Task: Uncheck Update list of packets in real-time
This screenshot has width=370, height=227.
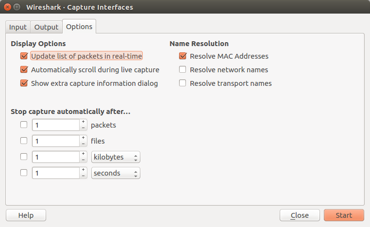Action: coord(24,56)
